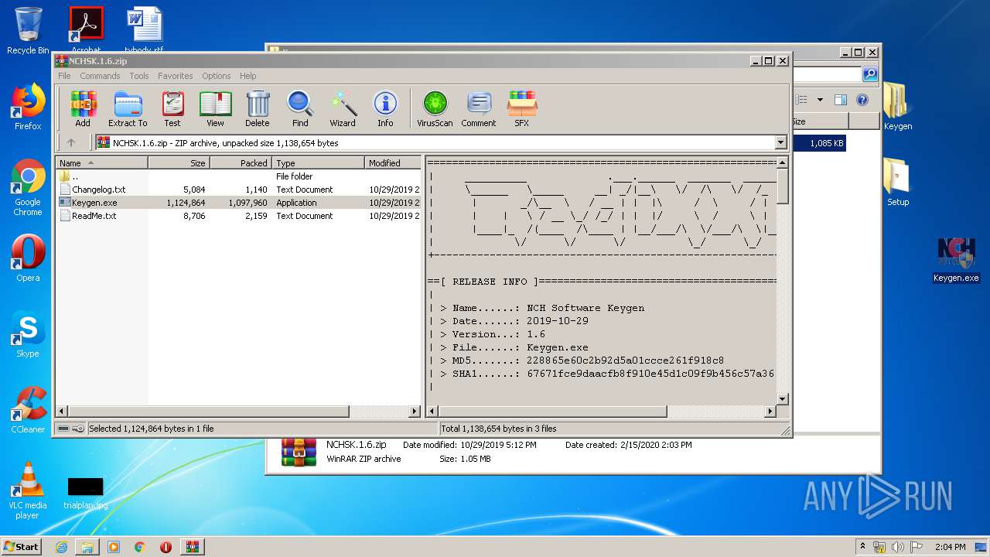Show archive Info
This screenshot has width=990, height=557.
click(x=385, y=109)
